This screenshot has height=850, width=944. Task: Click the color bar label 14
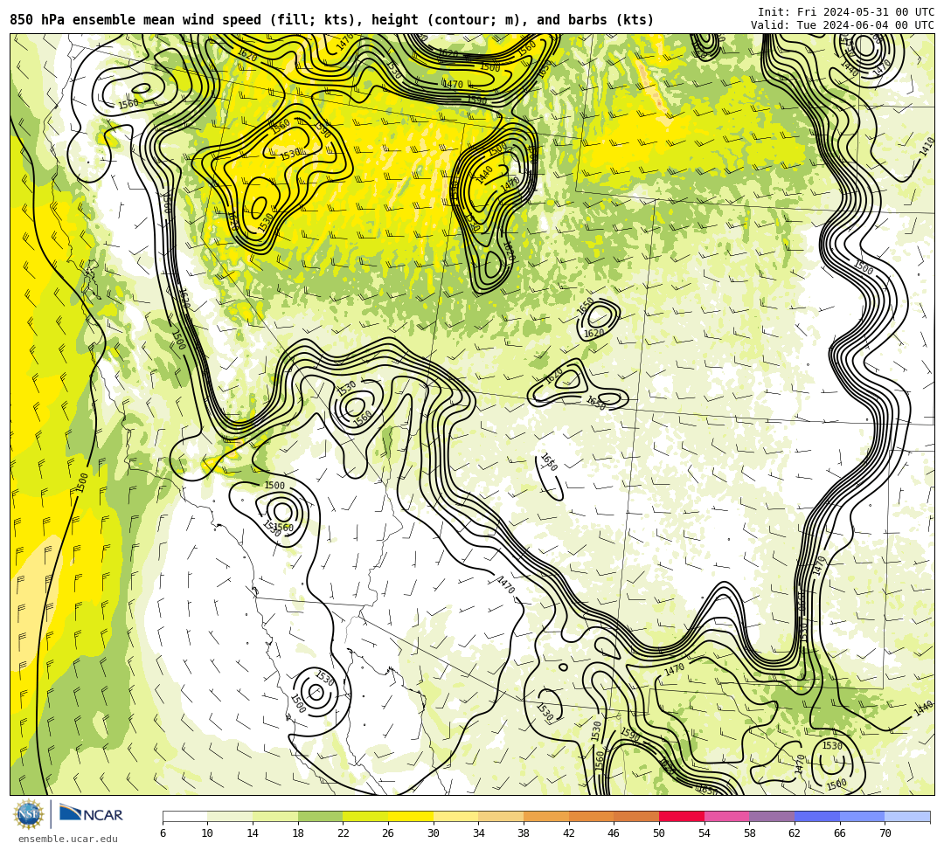point(253,833)
